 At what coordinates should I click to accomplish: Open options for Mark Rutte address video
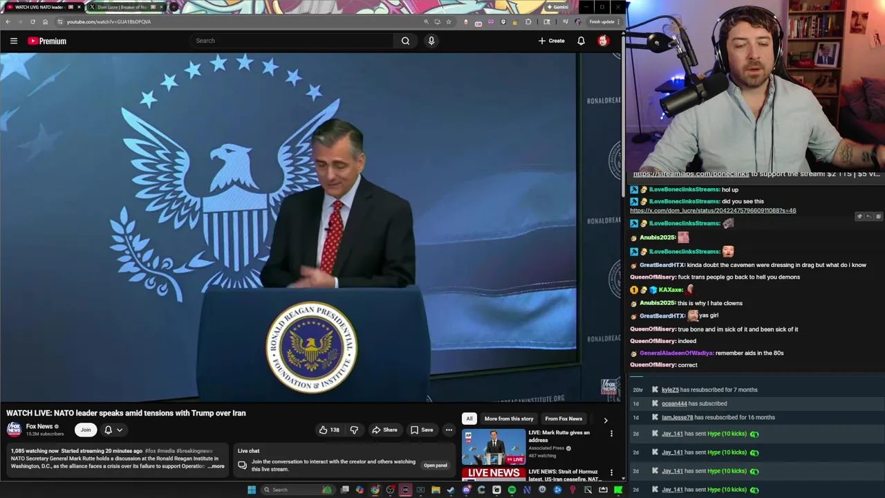[x=611, y=434]
